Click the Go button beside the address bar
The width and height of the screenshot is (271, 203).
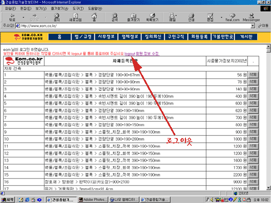coord(263,26)
